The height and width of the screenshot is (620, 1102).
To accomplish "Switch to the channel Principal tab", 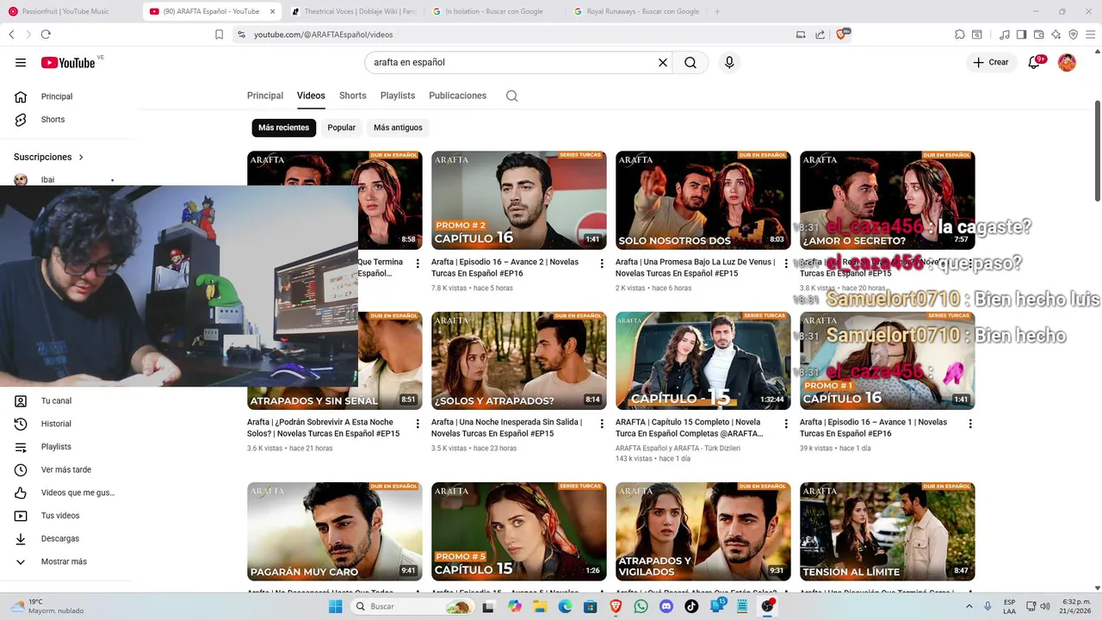I will pos(265,96).
